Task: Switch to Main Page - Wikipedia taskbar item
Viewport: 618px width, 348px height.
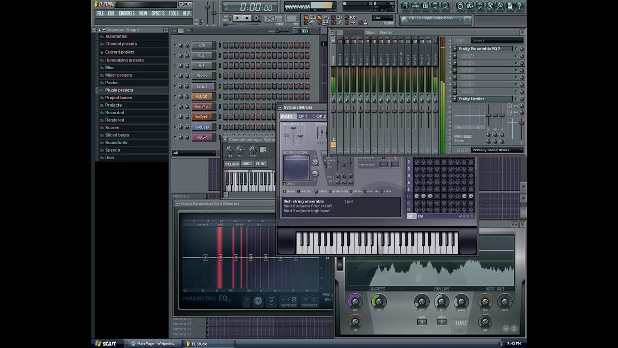Action: [154, 344]
